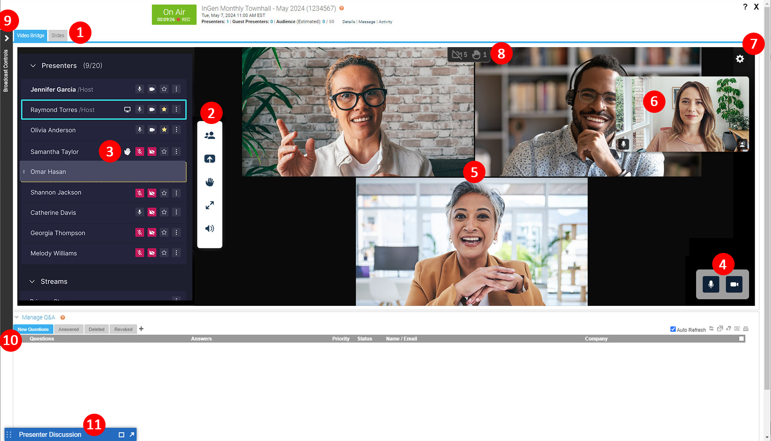
Task: Unmute Samantha Taylor's microphone
Action: [x=140, y=152]
